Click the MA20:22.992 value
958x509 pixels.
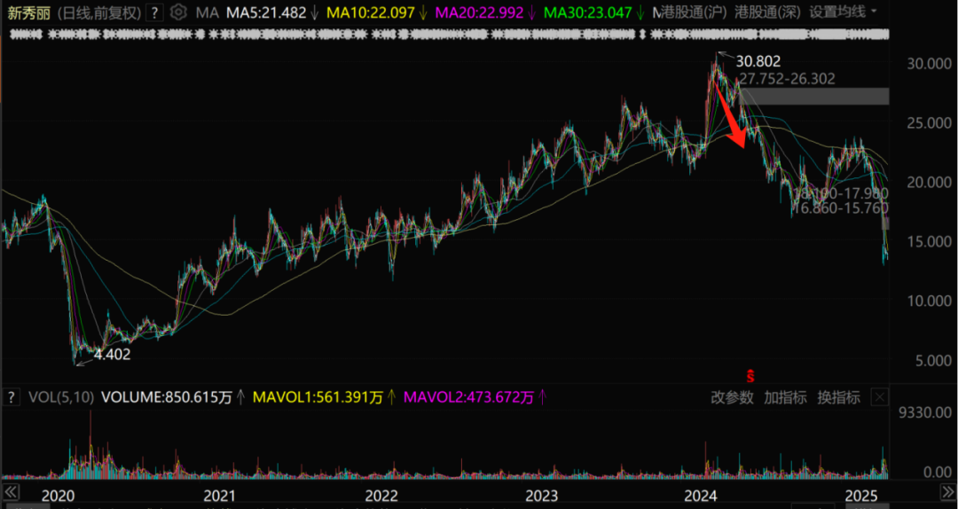coord(480,12)
